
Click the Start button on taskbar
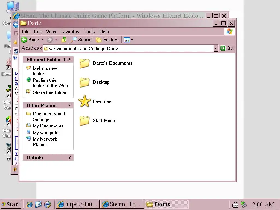pyautogui.click(x=11, y=204)
